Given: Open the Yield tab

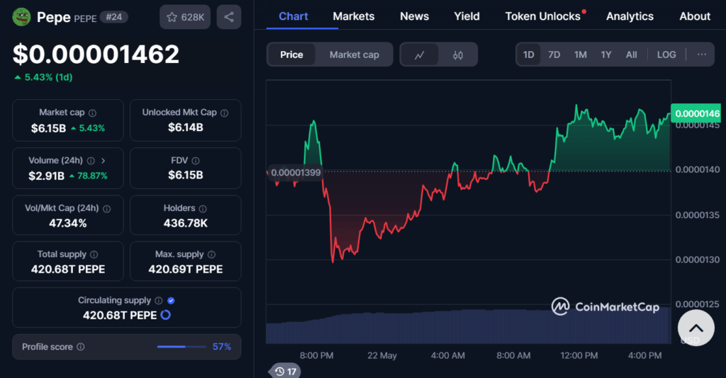Looking at the screenshot, I should (467, 16).
